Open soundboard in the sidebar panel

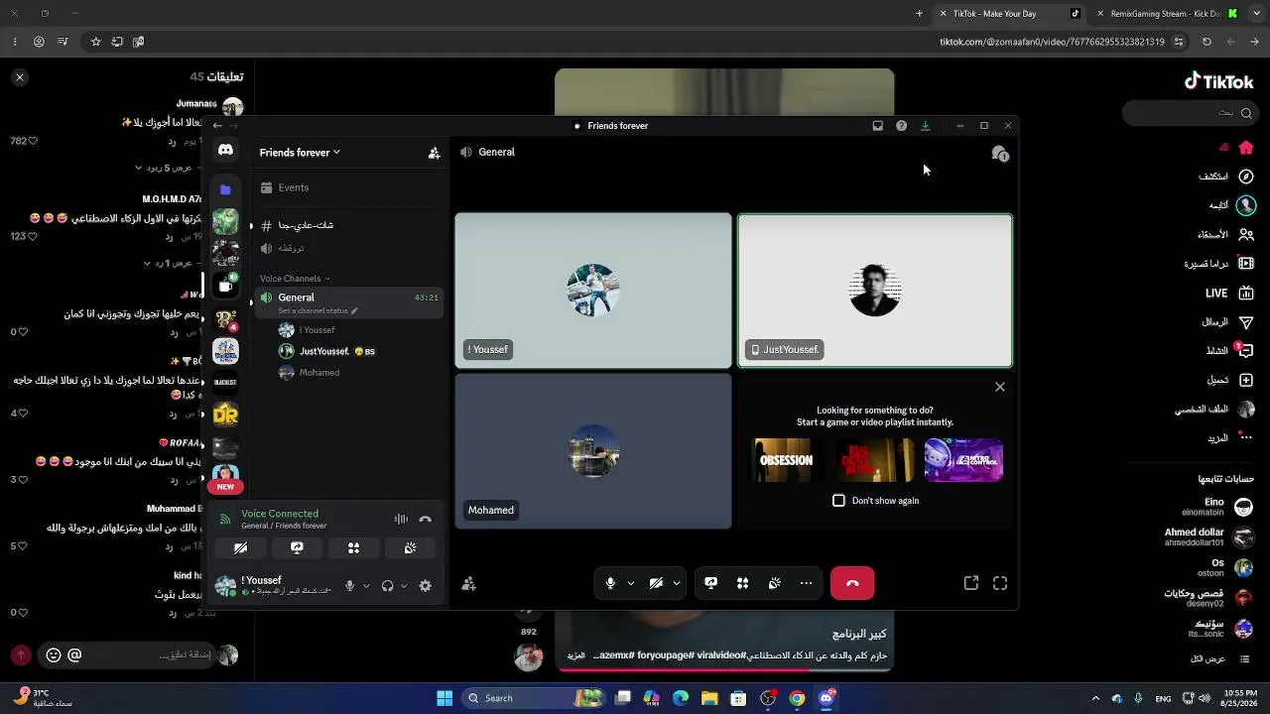pos(410,547)
